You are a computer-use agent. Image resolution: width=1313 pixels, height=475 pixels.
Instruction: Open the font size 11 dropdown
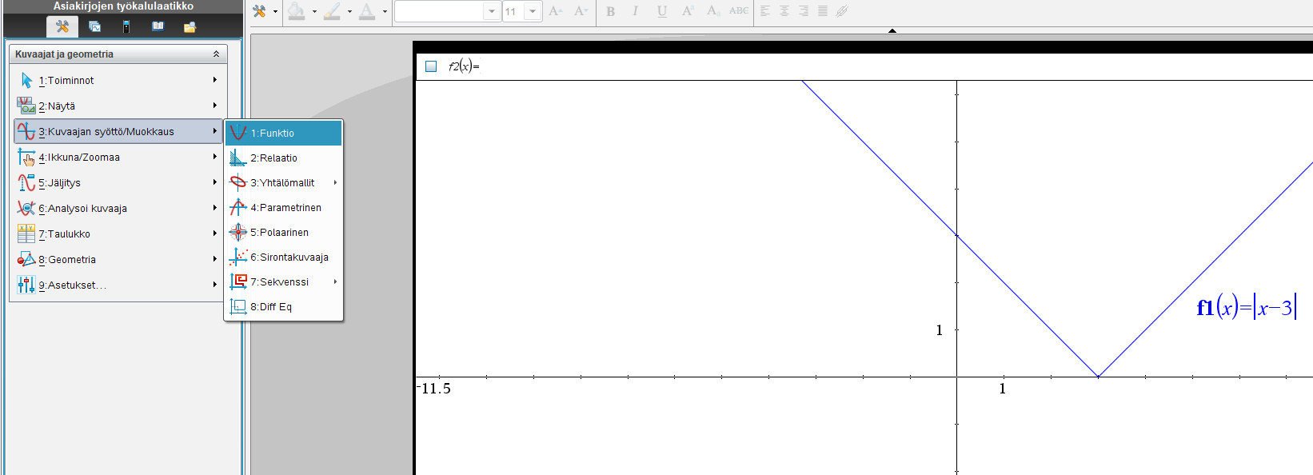[x=533, y=11]
